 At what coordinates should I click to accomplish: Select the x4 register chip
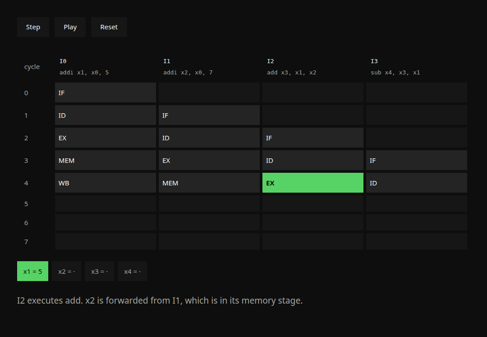coord(132,271)
